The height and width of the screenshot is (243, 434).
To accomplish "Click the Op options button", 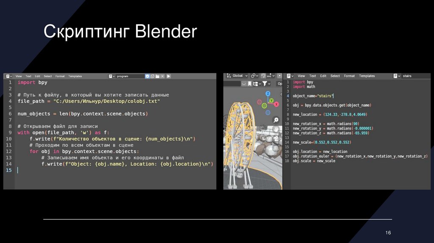I will click(x=280, y=83).
